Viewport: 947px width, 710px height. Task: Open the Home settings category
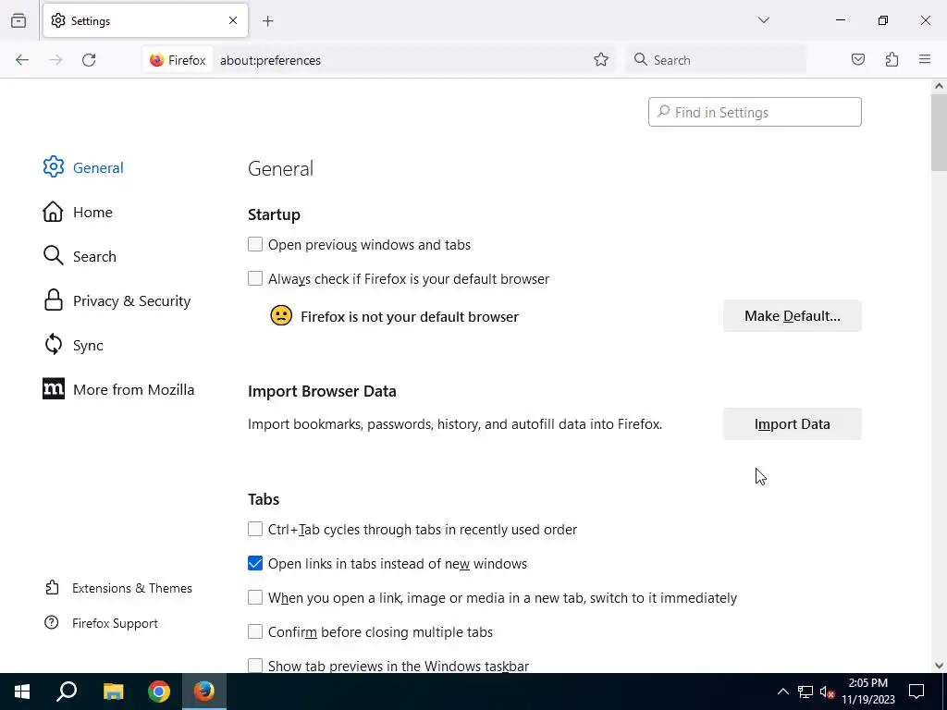click(x=78, y=212)
